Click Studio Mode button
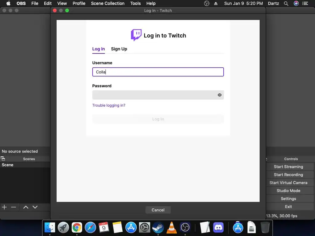The image size is (315, 236). [x=288, y=191]
